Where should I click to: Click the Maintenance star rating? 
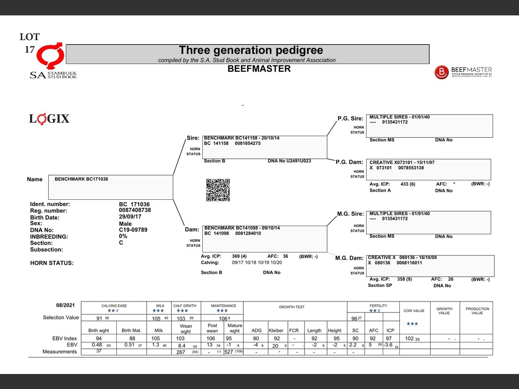(222, 311)
